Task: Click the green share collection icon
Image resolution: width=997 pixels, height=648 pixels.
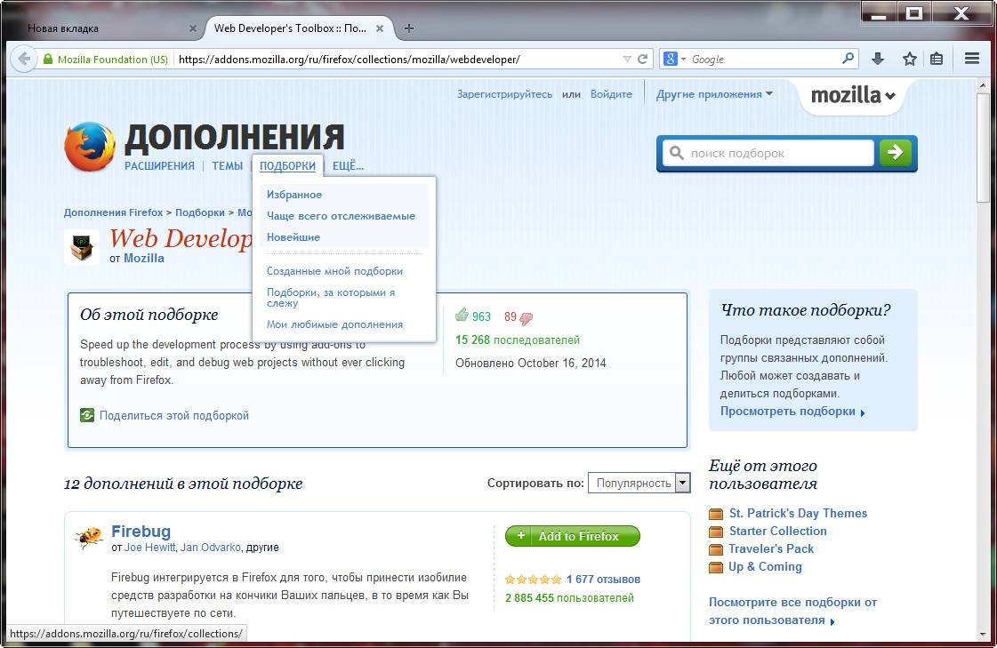Action: coord(87,415)
